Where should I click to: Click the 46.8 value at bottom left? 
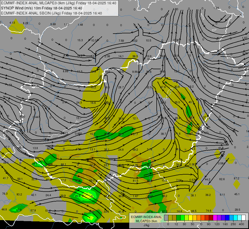pyautogui.click(x=4, y=209)
